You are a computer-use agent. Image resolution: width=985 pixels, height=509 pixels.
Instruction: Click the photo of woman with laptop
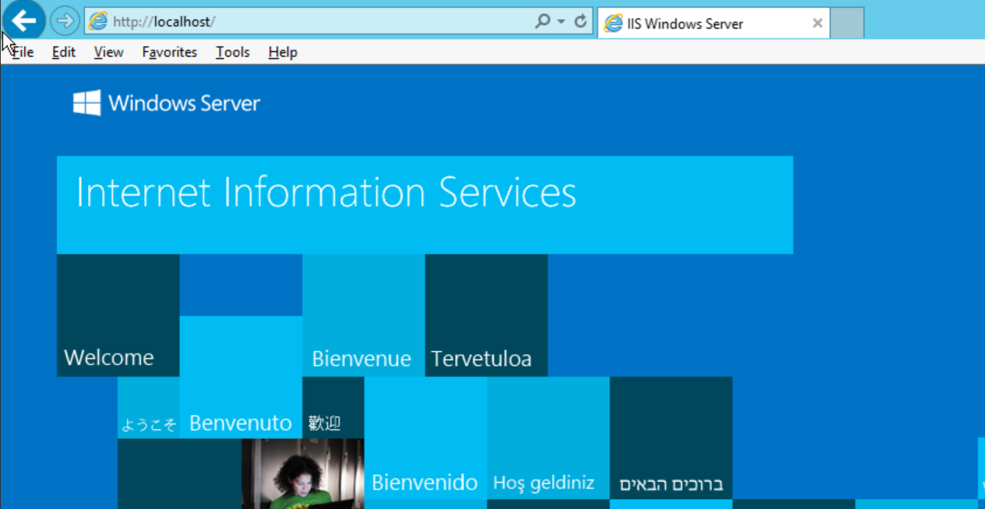(302, 473)
